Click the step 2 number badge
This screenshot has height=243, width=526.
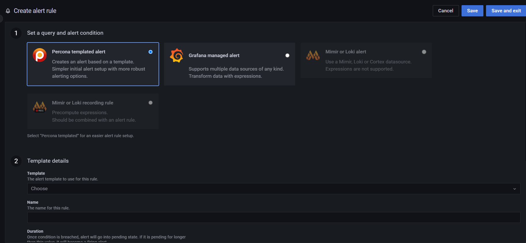click(16, 161)
